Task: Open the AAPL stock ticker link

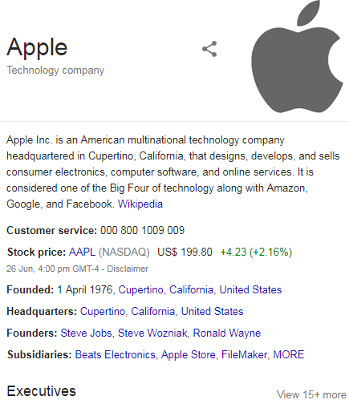Action: point(82,252)
